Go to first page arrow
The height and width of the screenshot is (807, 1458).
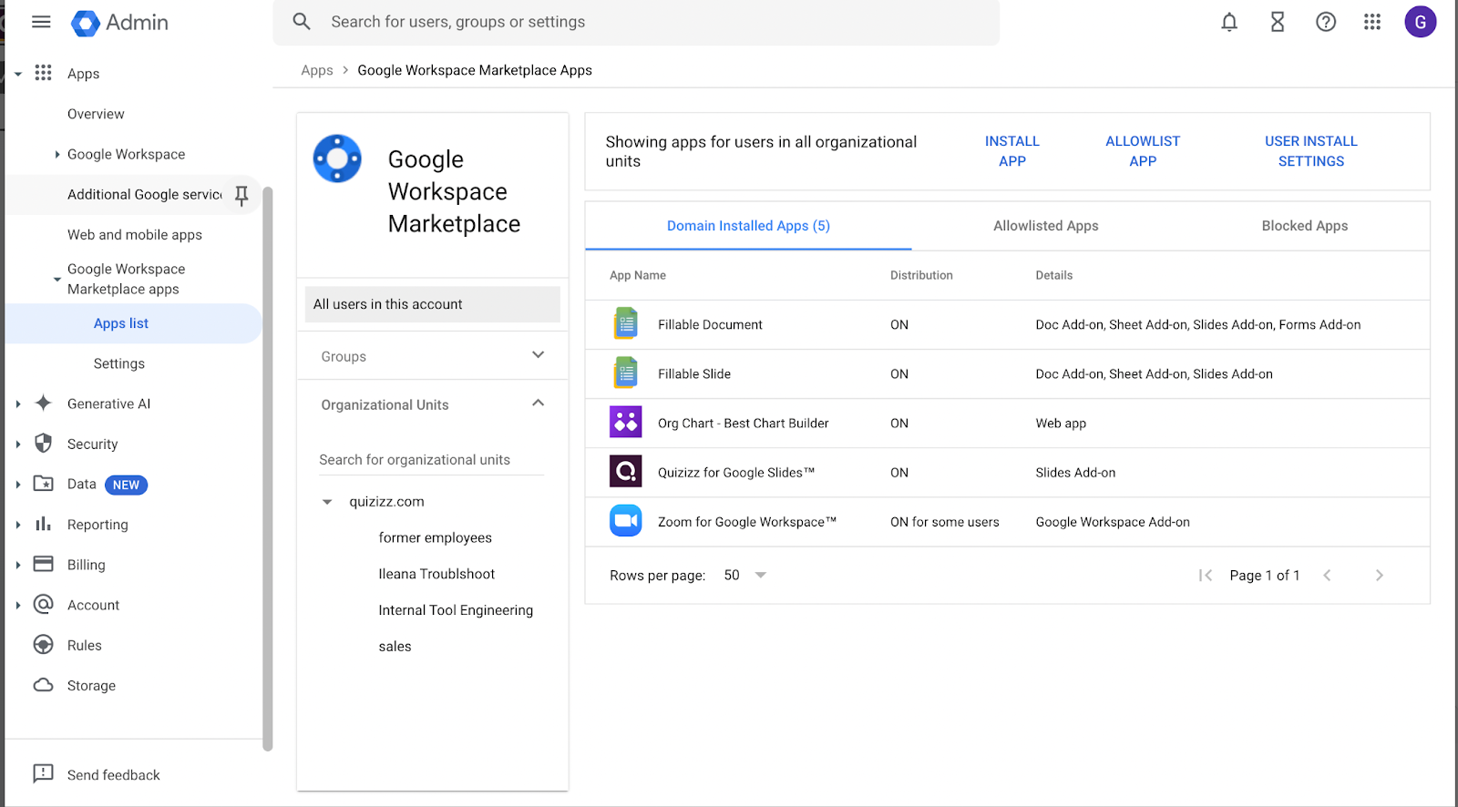point(1206,576)
